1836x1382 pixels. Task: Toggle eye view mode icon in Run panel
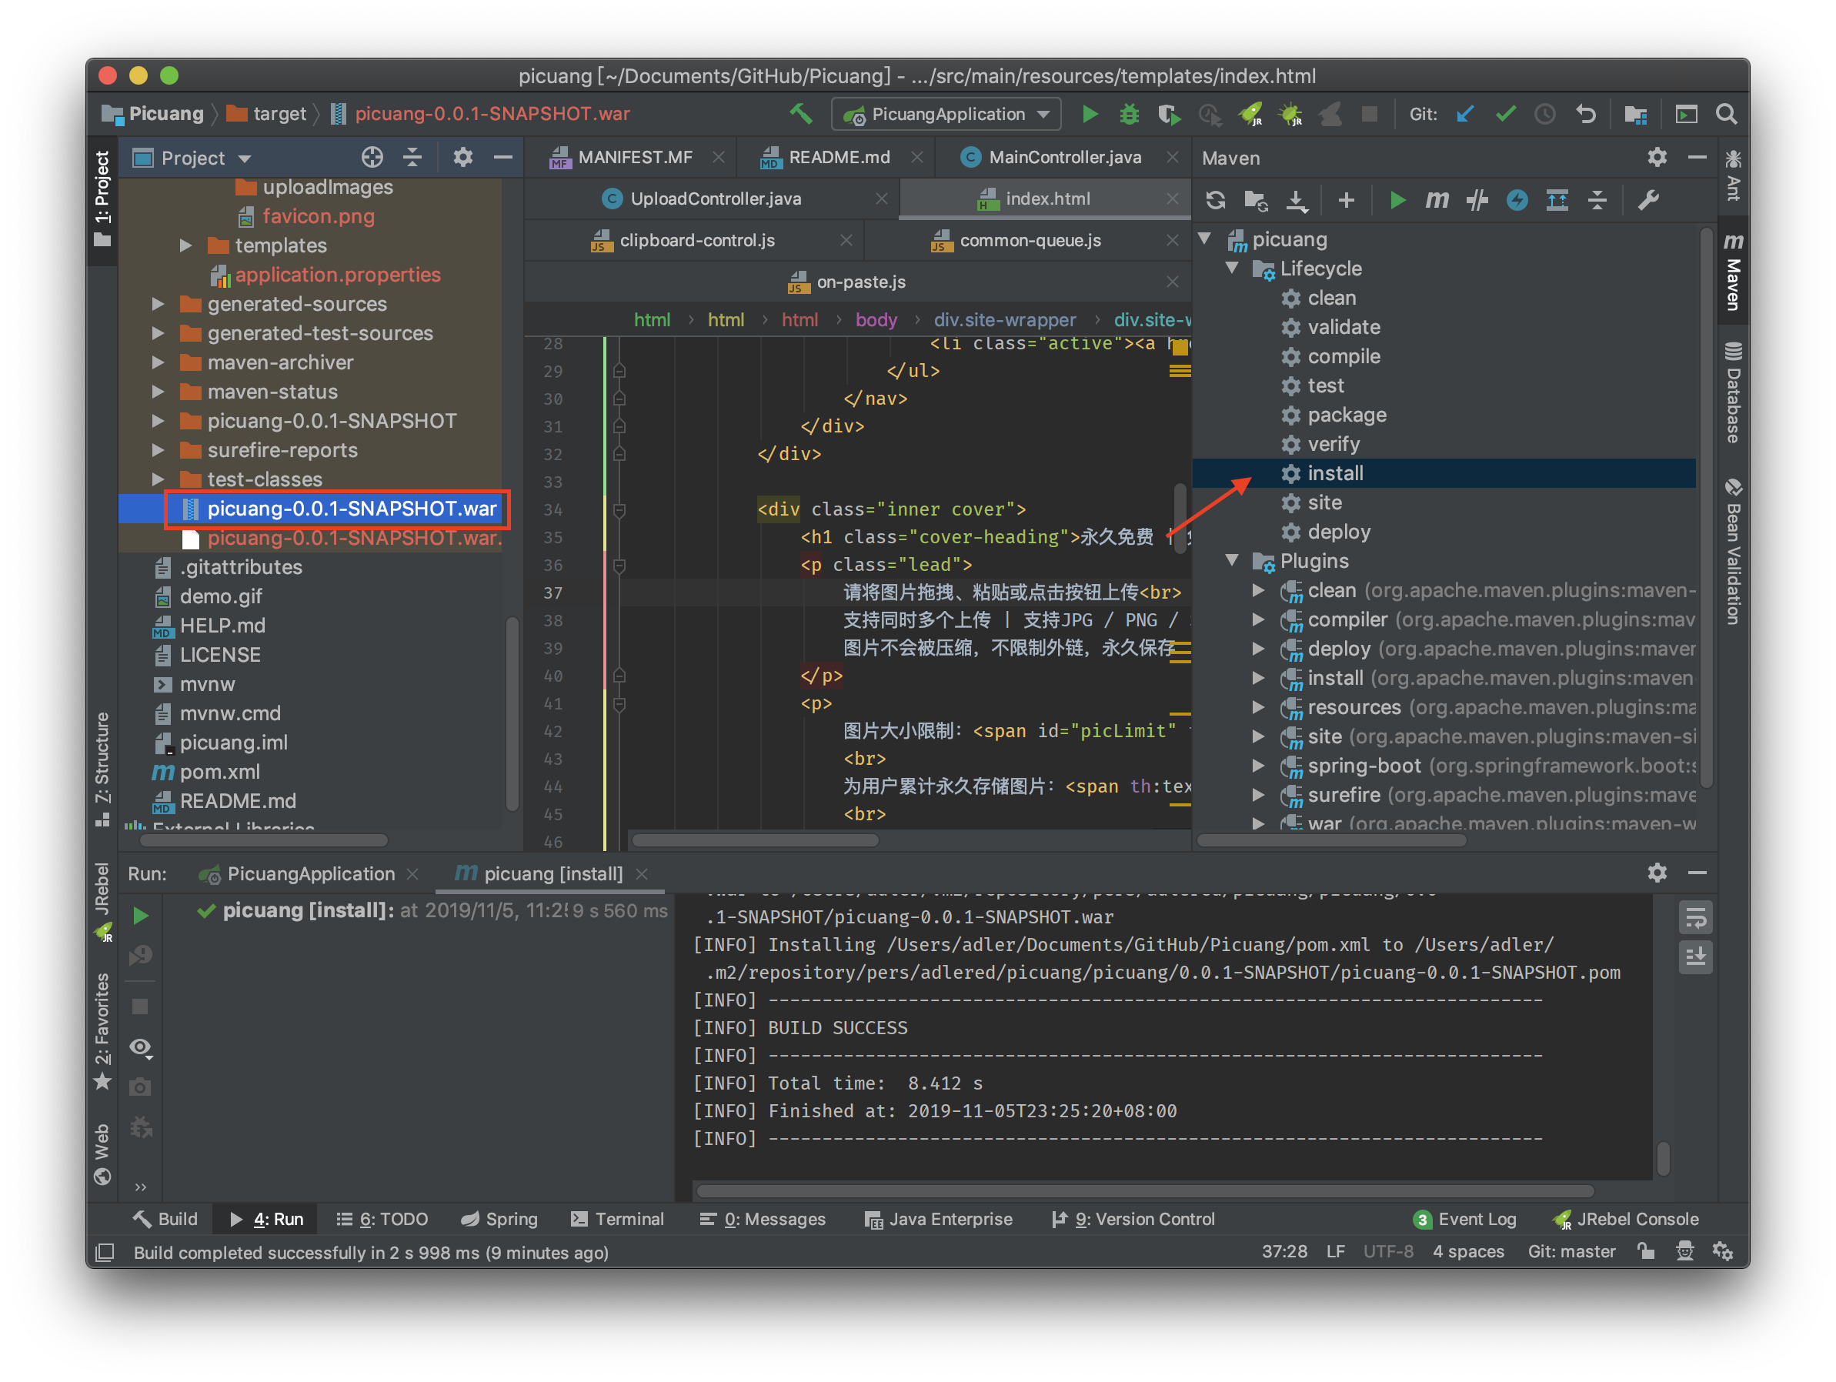click(x=141, y=1048)
